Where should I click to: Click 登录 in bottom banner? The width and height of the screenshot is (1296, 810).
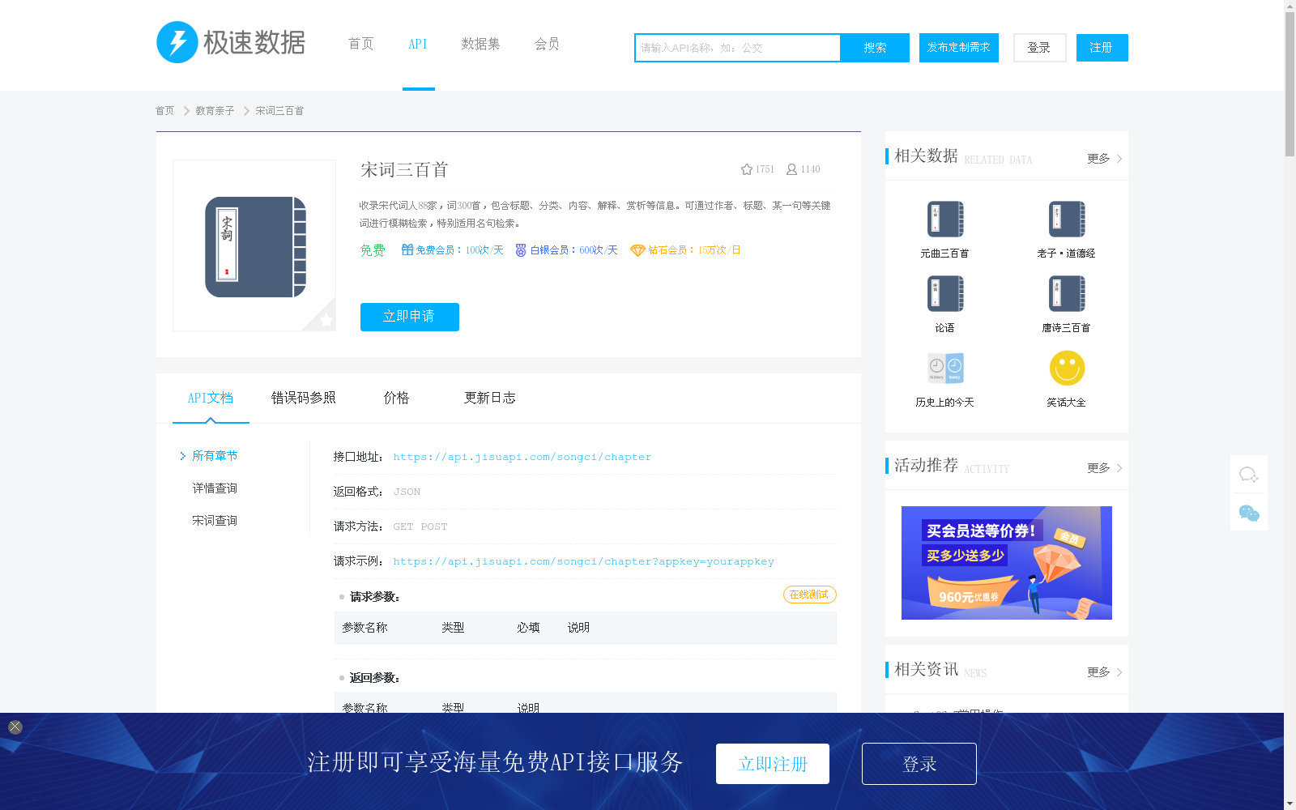coord(919,764)
